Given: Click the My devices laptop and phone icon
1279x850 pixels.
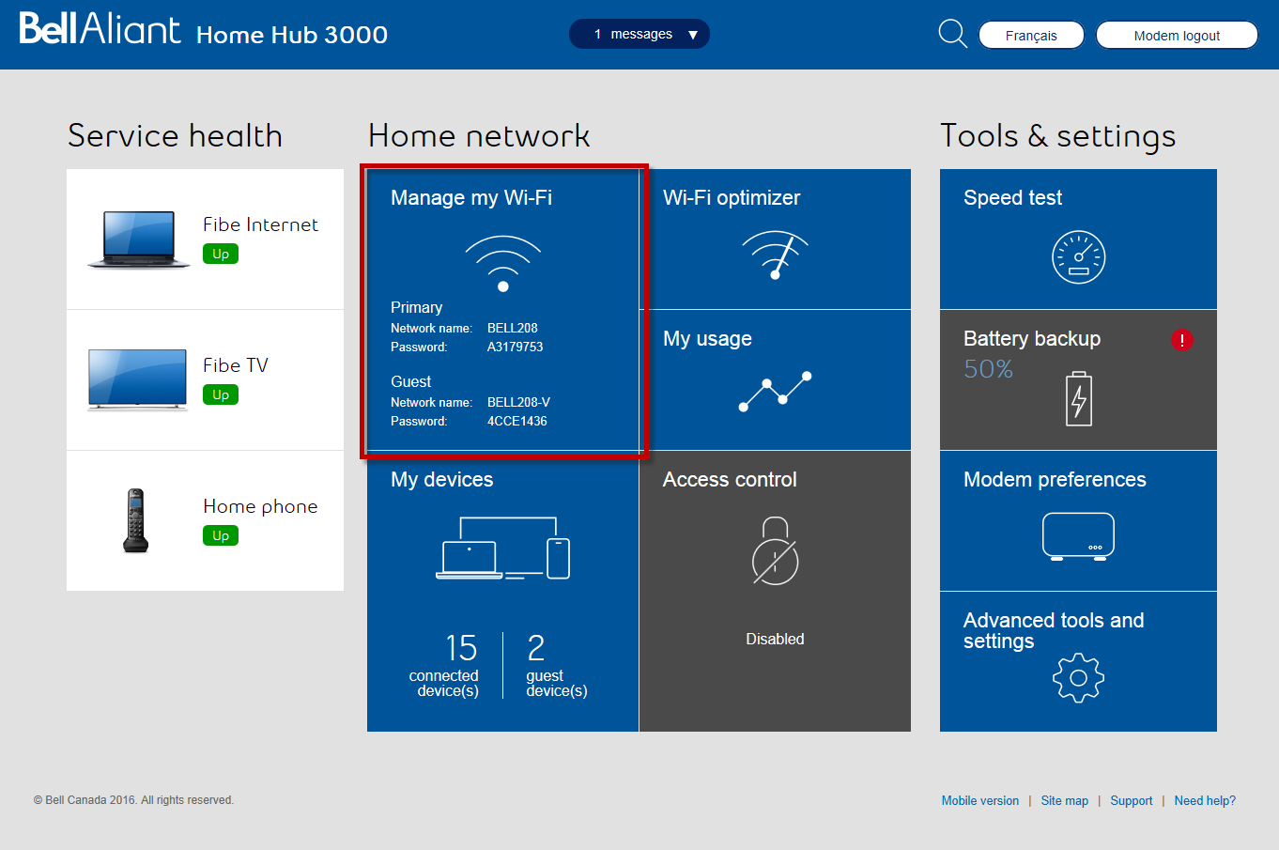Looking at the screenshot, I should pos(503,548).
